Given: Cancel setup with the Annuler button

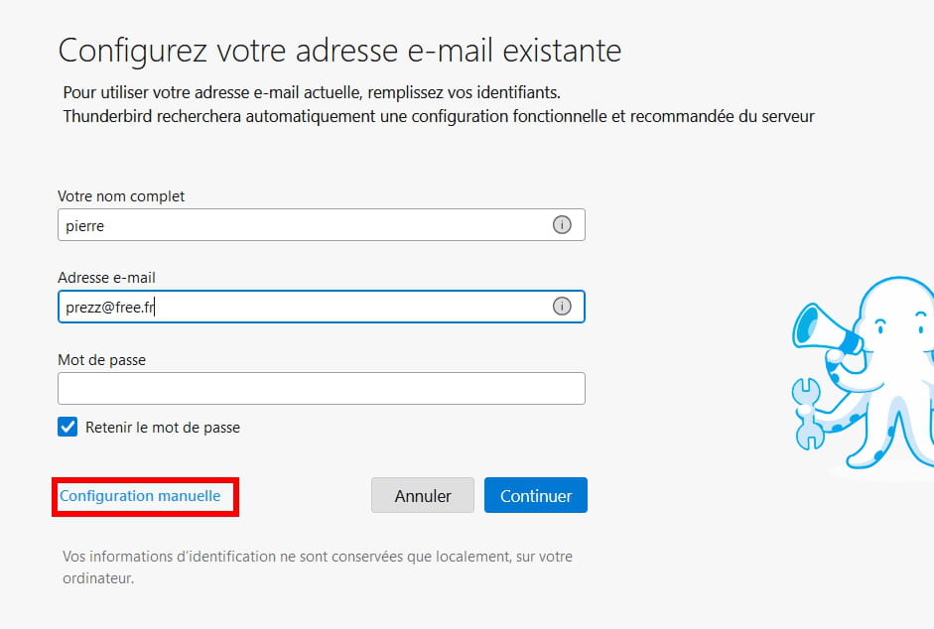Looking at the screenshot, I should [x=422, y=495].
